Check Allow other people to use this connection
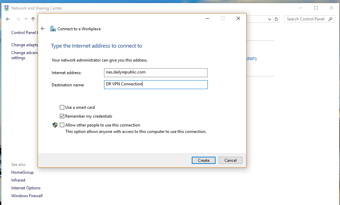 point(62,125)
